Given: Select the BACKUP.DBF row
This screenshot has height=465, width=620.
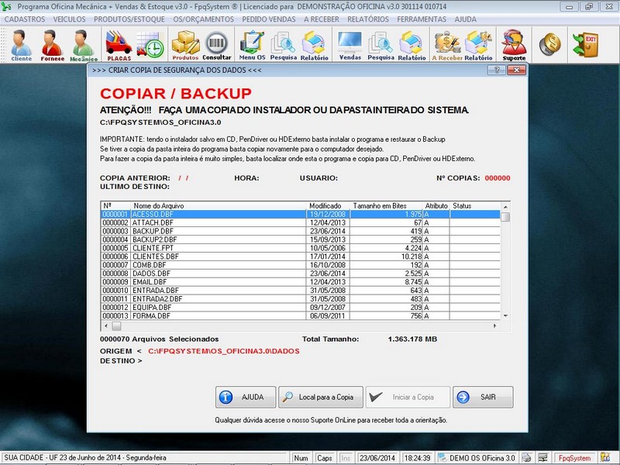Looking at the screenshot, I should click(301, 231).
